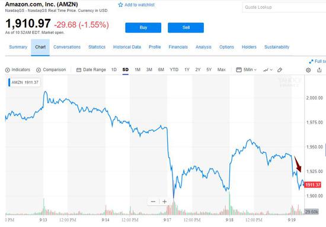Select the draw pencil tool
This screenshot has width=326, height=227.
coord(280,70)
